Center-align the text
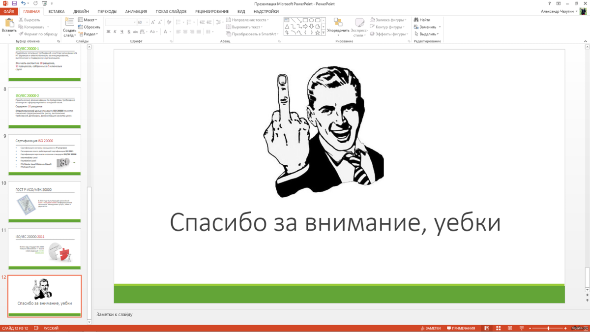 coord(185,32)
